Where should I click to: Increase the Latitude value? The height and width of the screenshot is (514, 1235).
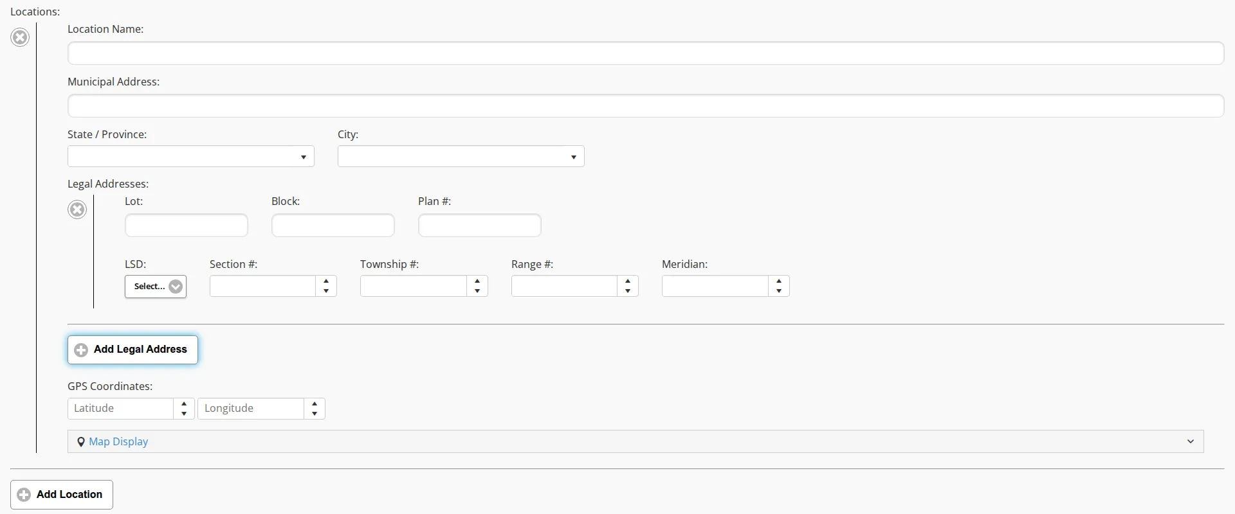coord(184,403)
